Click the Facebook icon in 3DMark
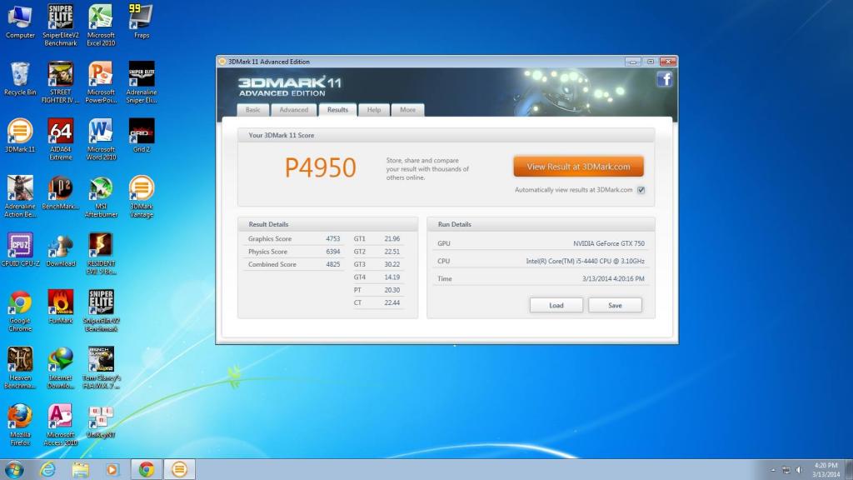Viewport: 853px width, 480px height. pyautogui.click(x=664, y=79)
